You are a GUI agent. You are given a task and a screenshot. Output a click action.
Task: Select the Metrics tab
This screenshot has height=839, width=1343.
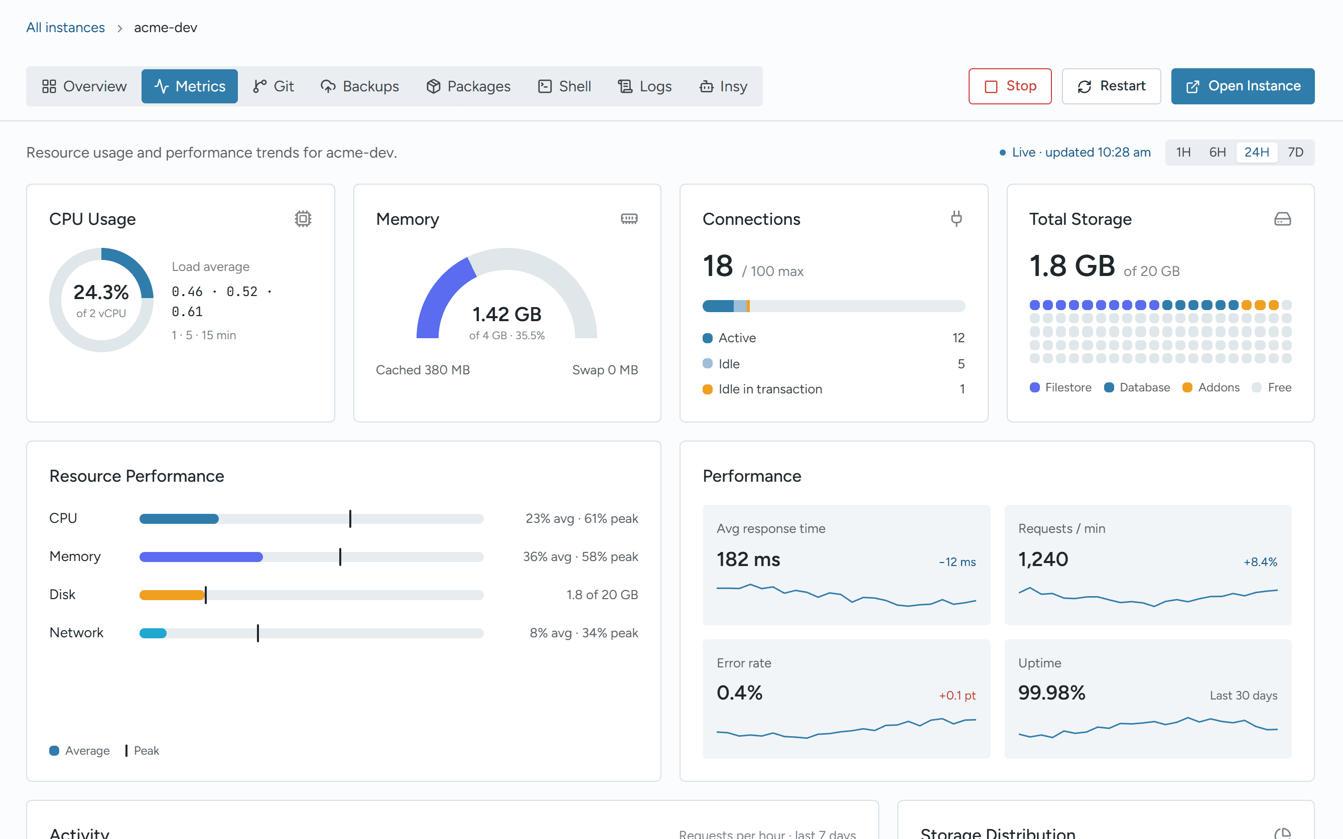190,86
